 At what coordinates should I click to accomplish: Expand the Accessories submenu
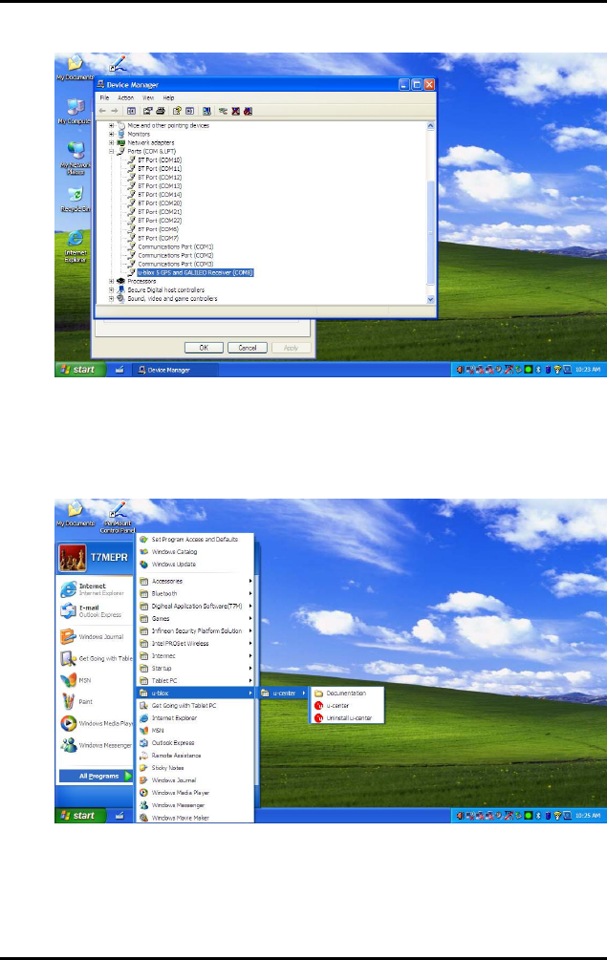pyautogui.click(x=195, y=581)
